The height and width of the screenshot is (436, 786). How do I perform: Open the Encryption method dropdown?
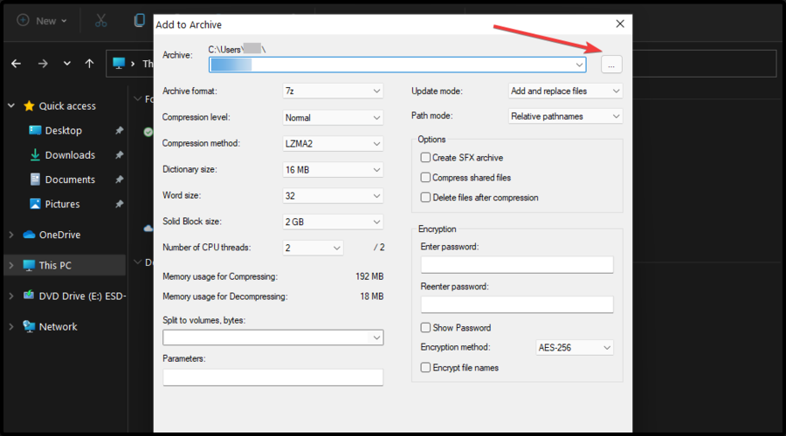pyautogui.click(x=575, y=347)
